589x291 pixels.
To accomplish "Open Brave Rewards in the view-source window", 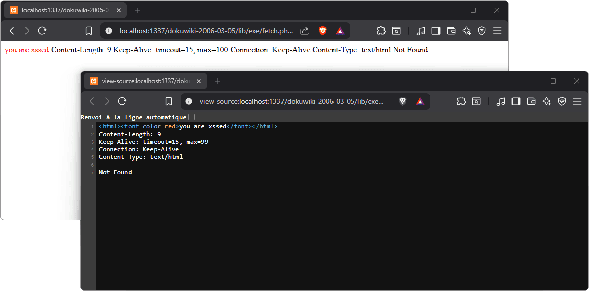I will coord(420,101).
